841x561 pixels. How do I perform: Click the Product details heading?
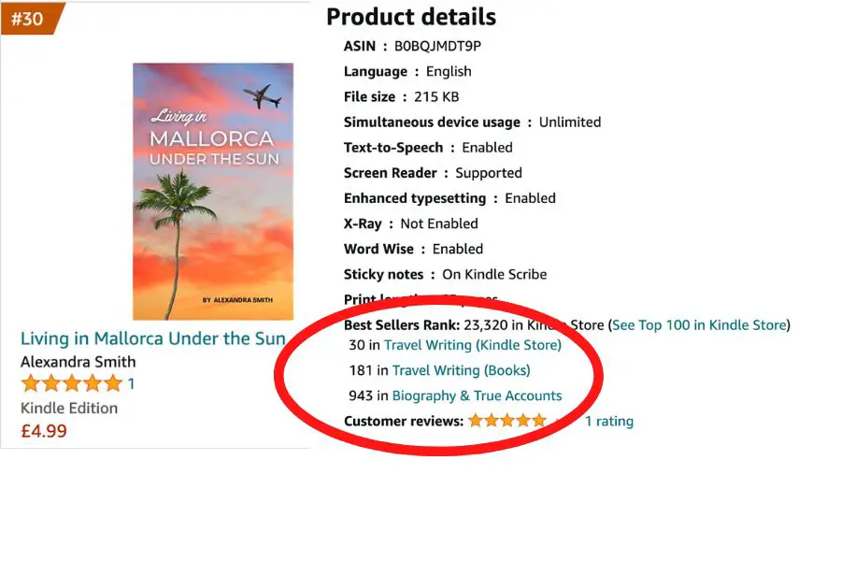coord(411,17)
